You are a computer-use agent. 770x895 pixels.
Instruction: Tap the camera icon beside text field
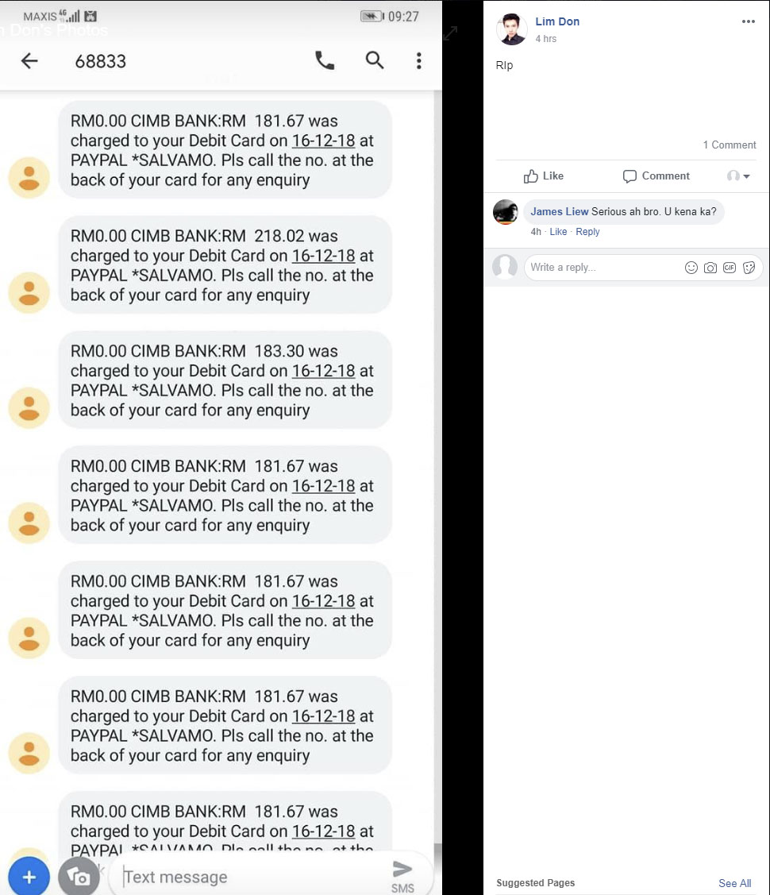(79, 877)
